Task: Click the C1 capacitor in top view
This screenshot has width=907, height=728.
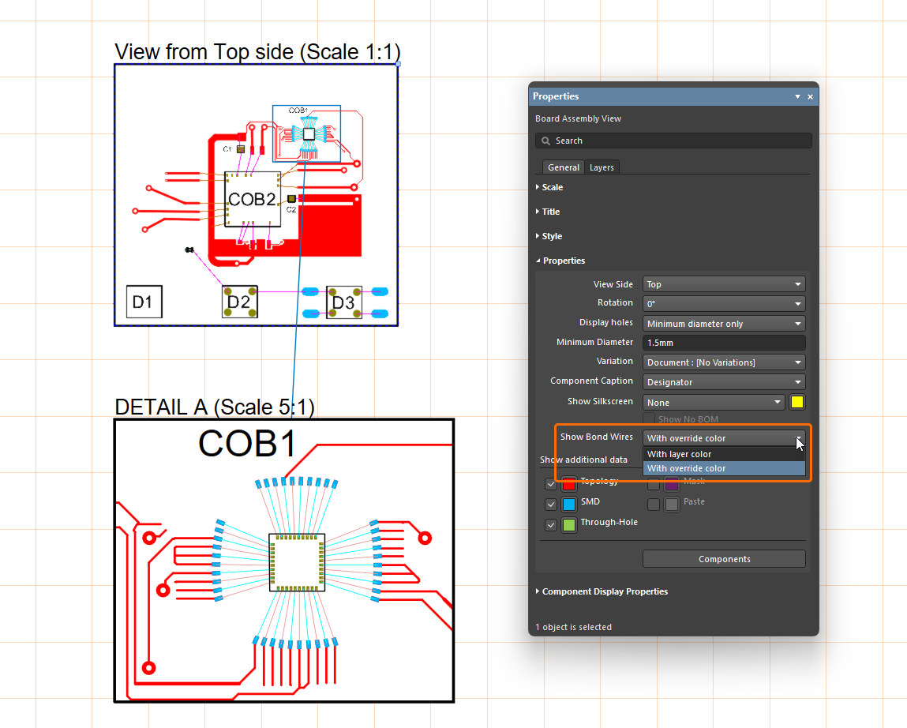Action: [x=241, y=149]
